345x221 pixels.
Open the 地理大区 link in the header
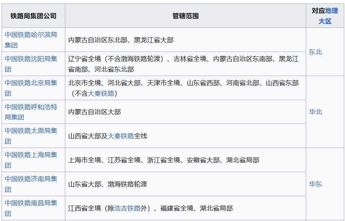(x=328, y=16)
